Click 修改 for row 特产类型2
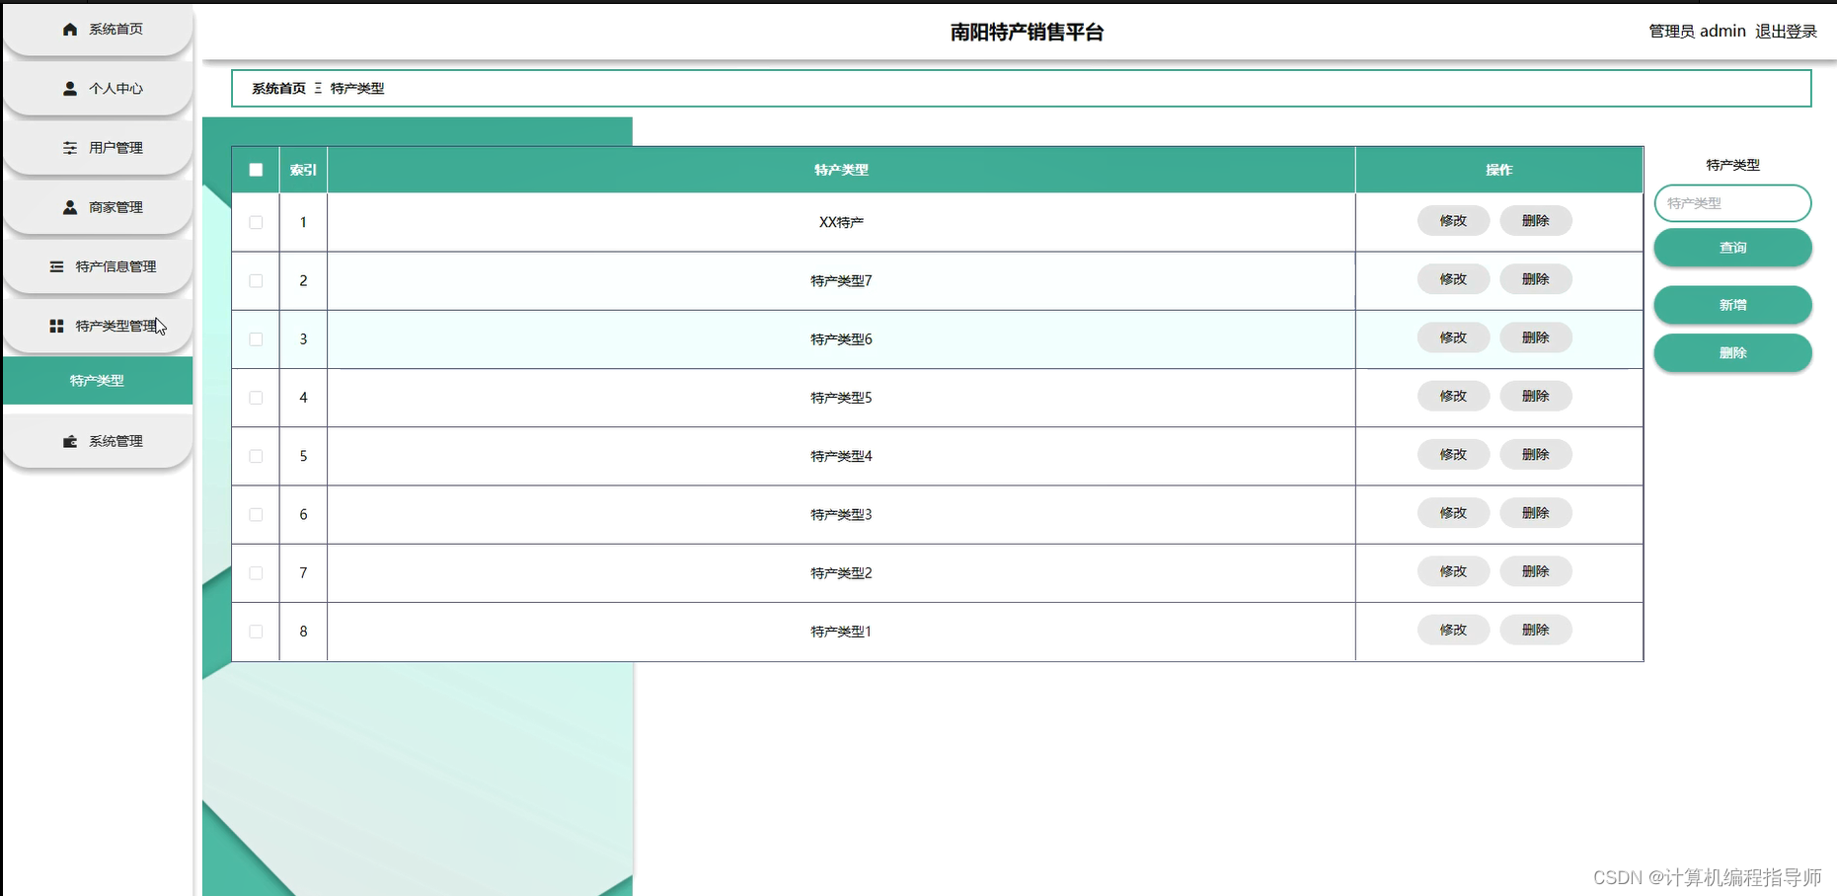Image resolution: width=1837 pixels, height=896 pixels. tap(1453, 571)
